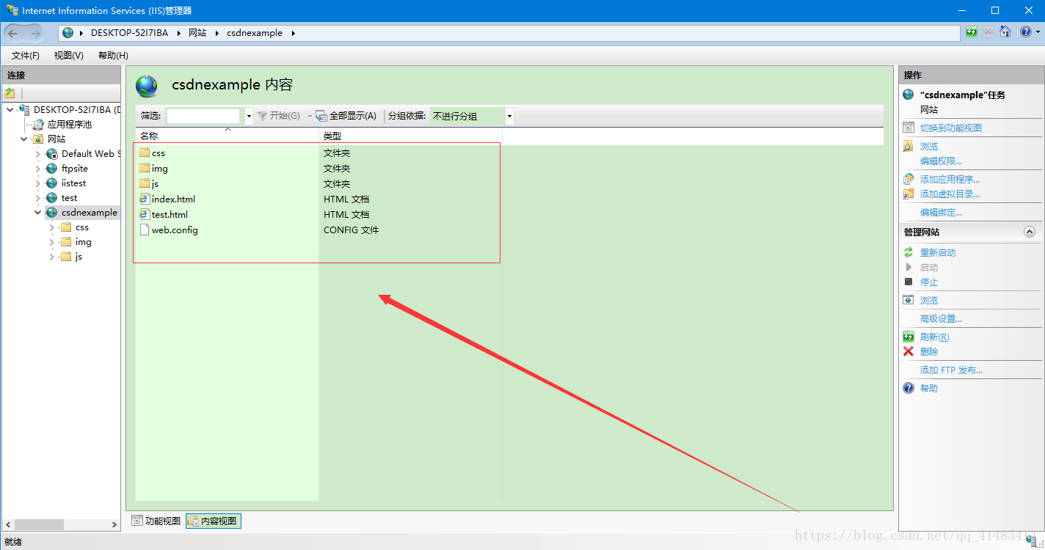Click the 浏览 link under 管理网站
The width and height of the screenshot is (1045, 550).
coord(929,300)
